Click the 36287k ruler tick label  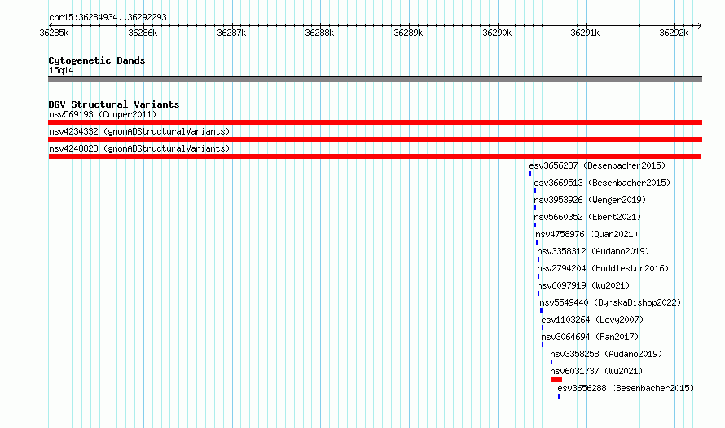click(231, 33)
